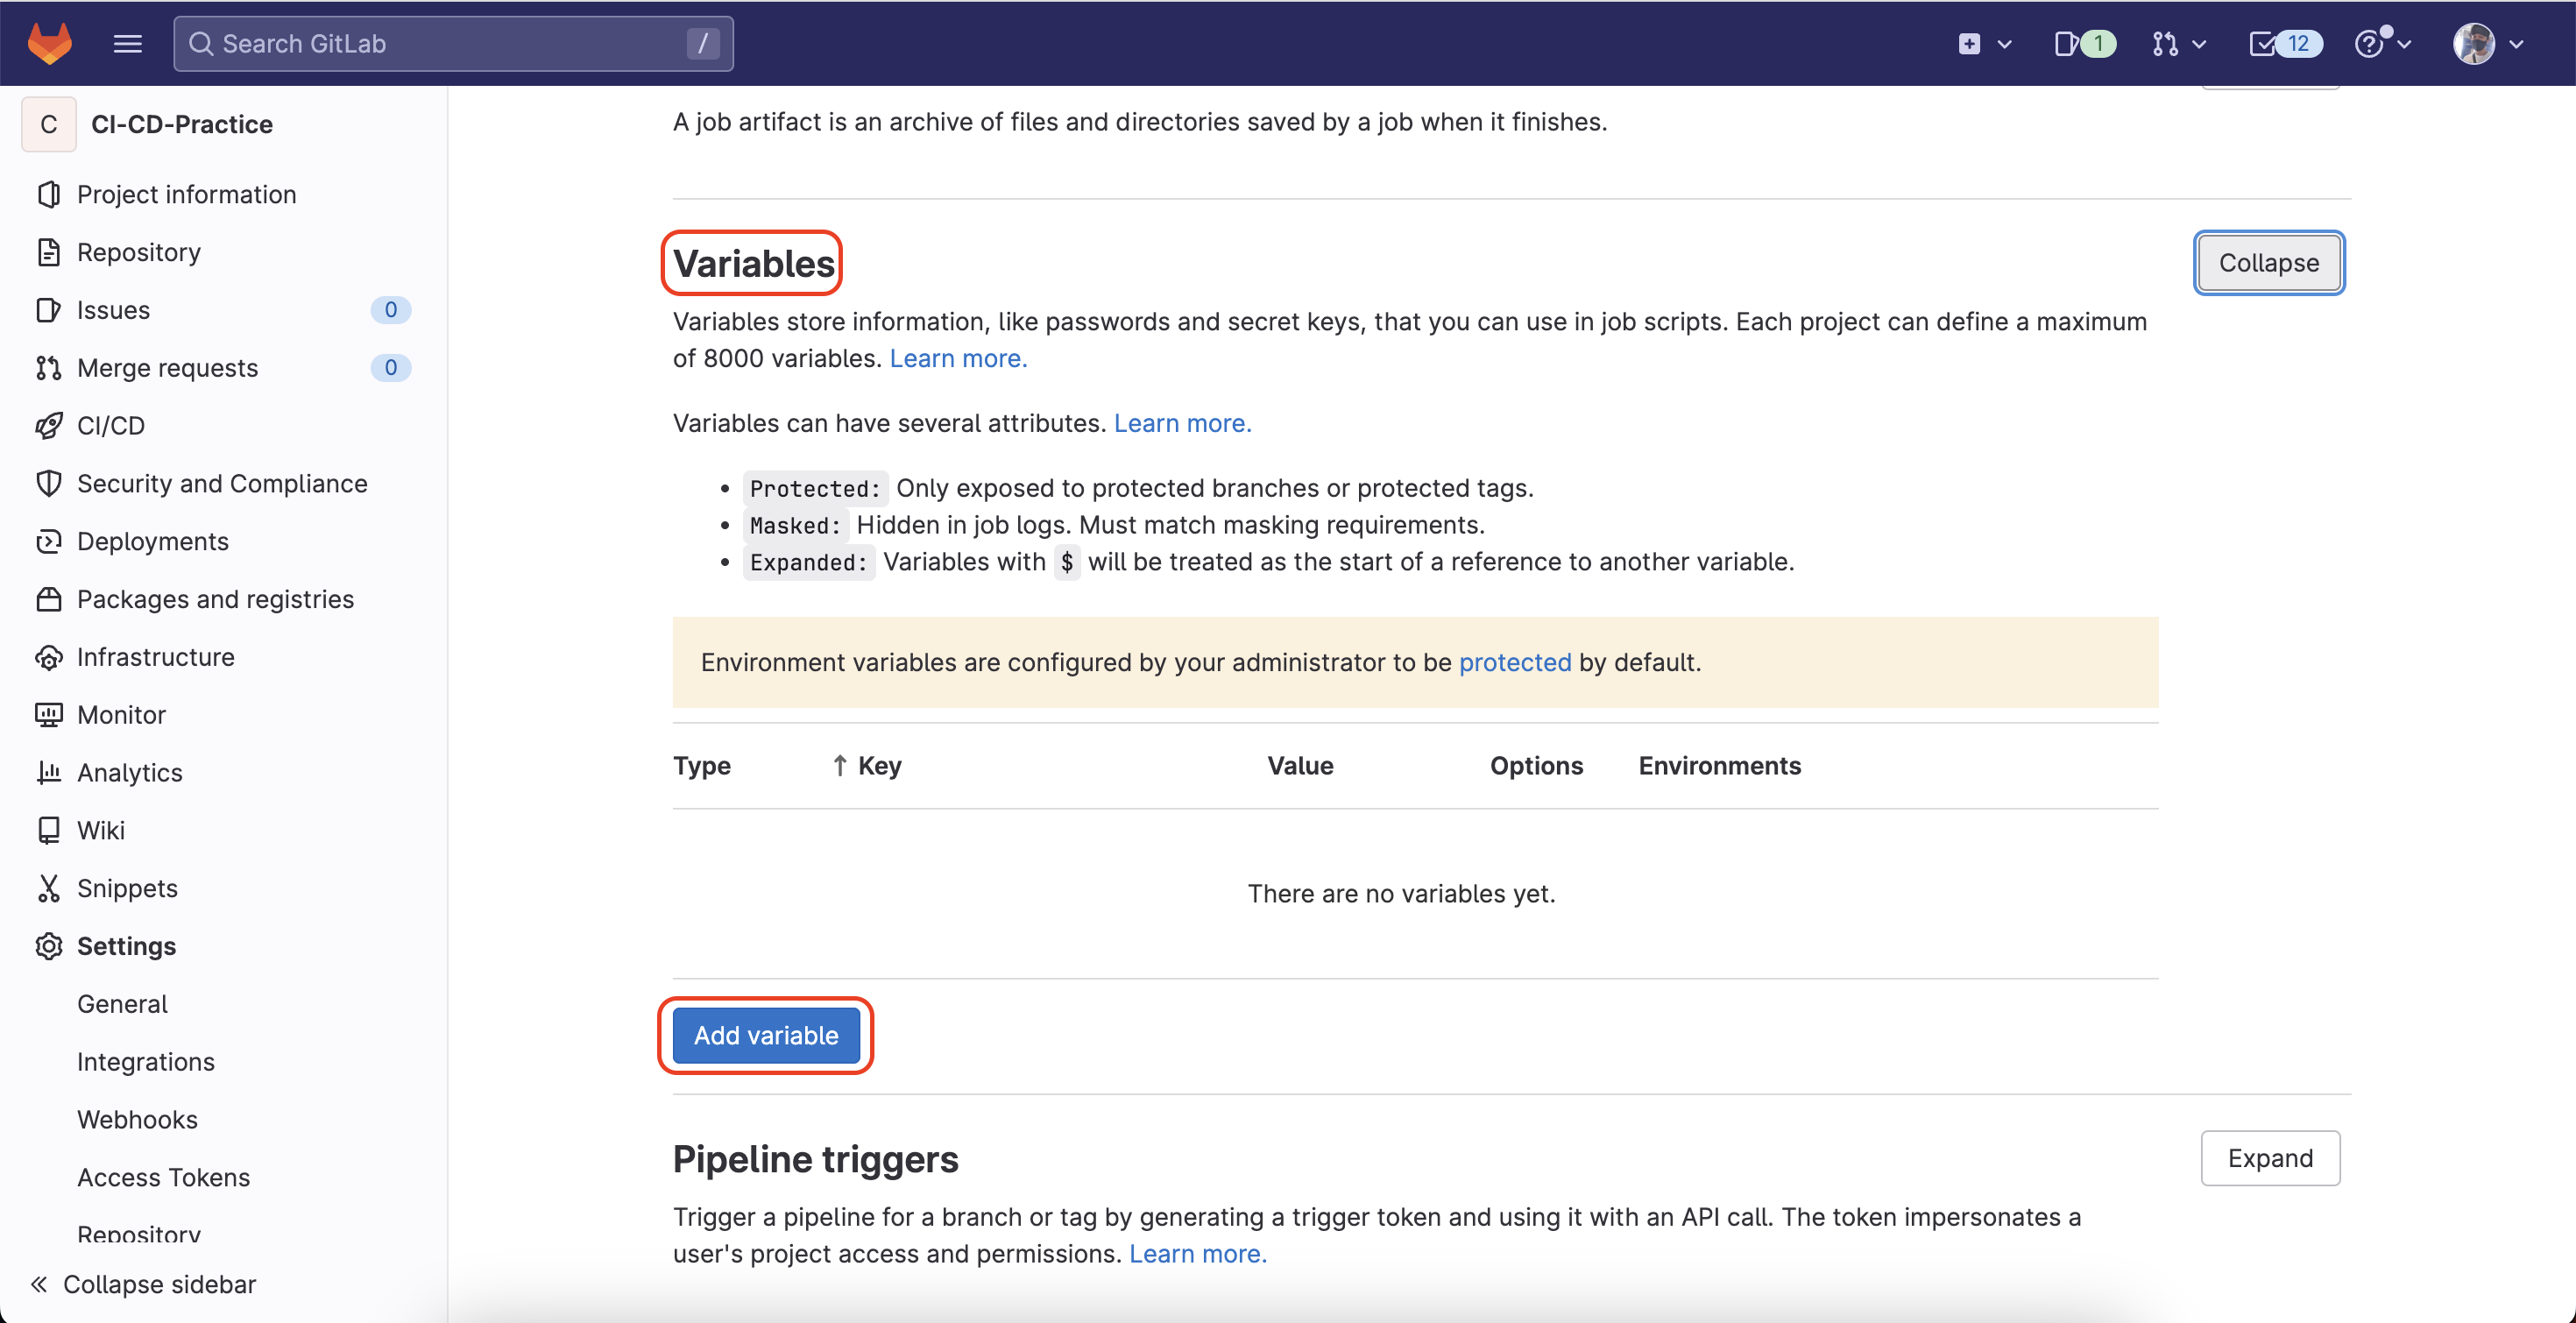This screenshot has width=2576, height=1323.
Task: Click the Security and Compliance shield icon
Action: [48, 483]
